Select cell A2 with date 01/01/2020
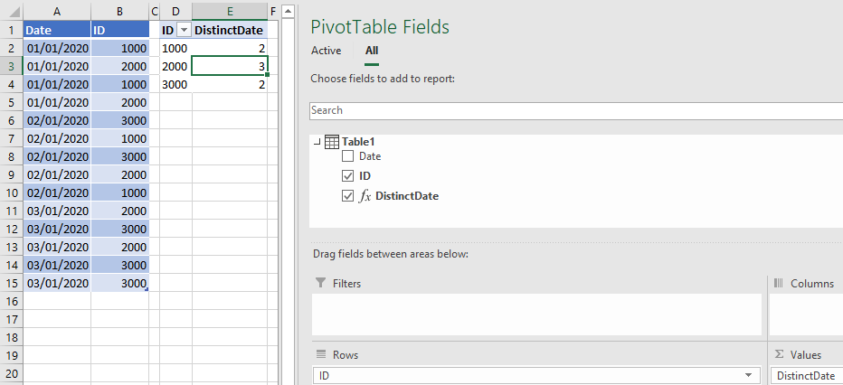 coord(57,48)
